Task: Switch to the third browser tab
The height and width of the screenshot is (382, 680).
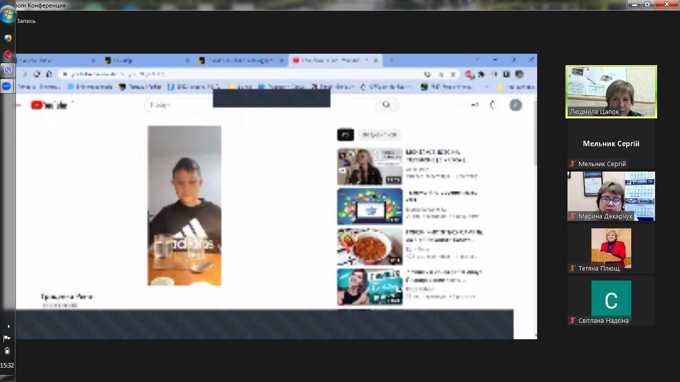Action: (241, 60)
